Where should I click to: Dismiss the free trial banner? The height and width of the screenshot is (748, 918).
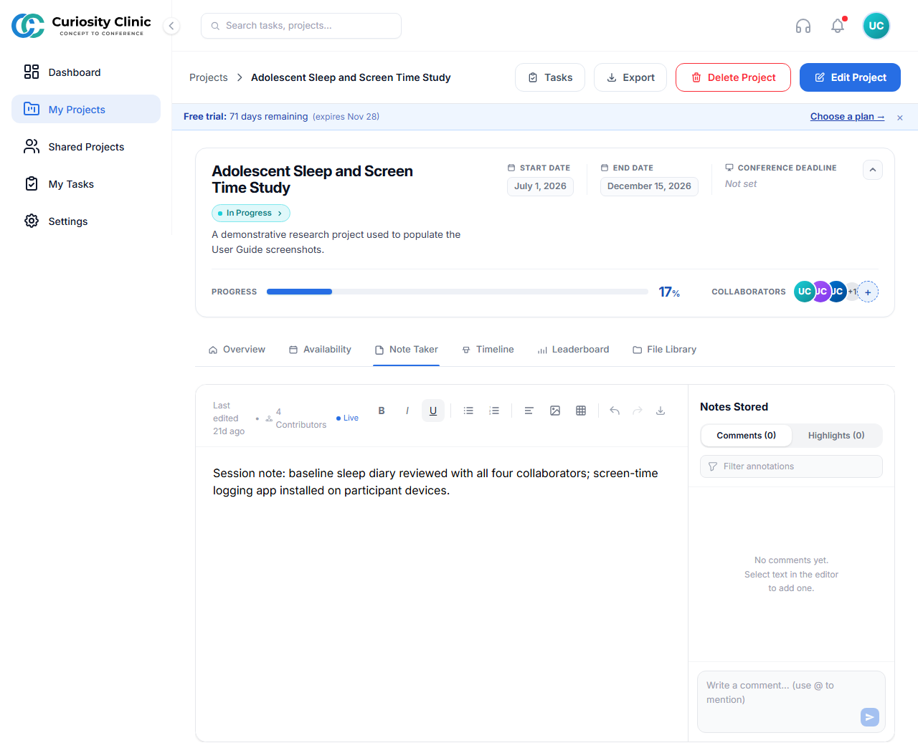(900, 118)
